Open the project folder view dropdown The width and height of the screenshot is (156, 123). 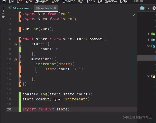coord(145,8)
